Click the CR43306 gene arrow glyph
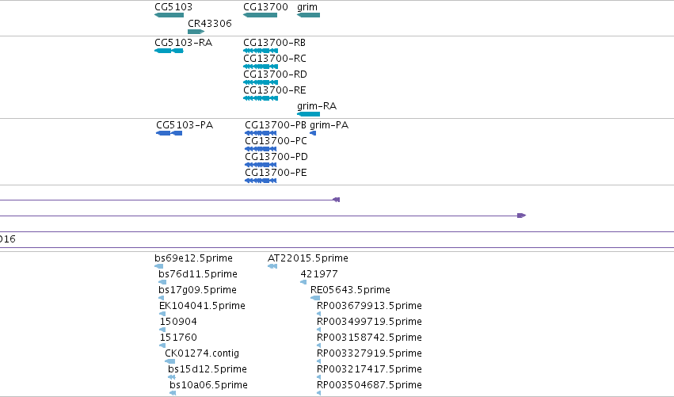 pyautogui.click(x=196, y=32)
